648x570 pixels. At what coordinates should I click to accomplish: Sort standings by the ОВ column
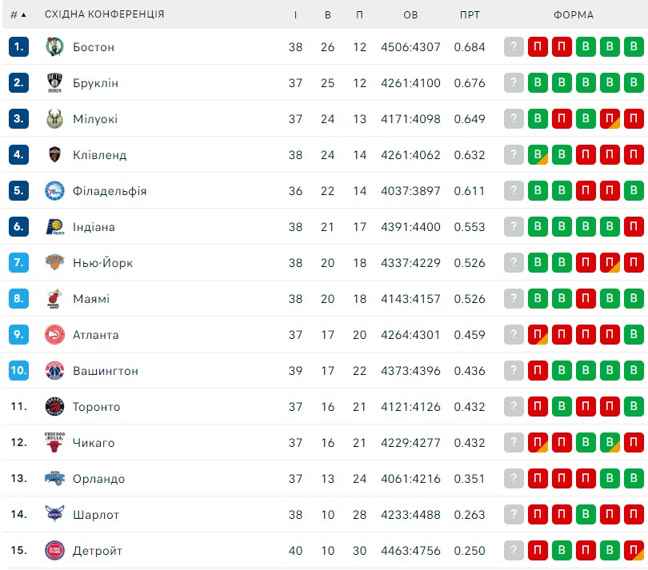(410, 15)
